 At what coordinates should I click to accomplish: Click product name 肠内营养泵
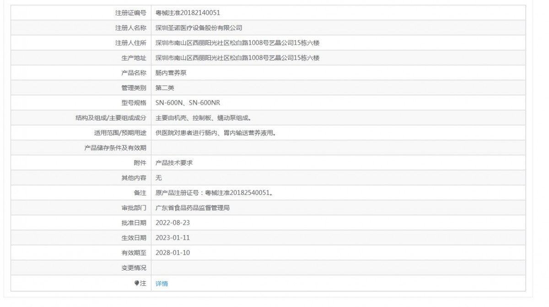tap(171, 73)
